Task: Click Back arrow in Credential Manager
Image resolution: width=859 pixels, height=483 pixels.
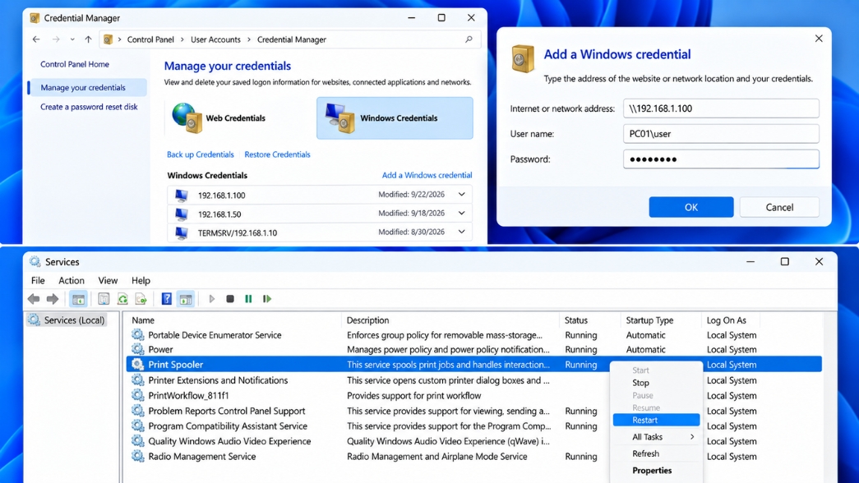Action: tap(36, 39)
